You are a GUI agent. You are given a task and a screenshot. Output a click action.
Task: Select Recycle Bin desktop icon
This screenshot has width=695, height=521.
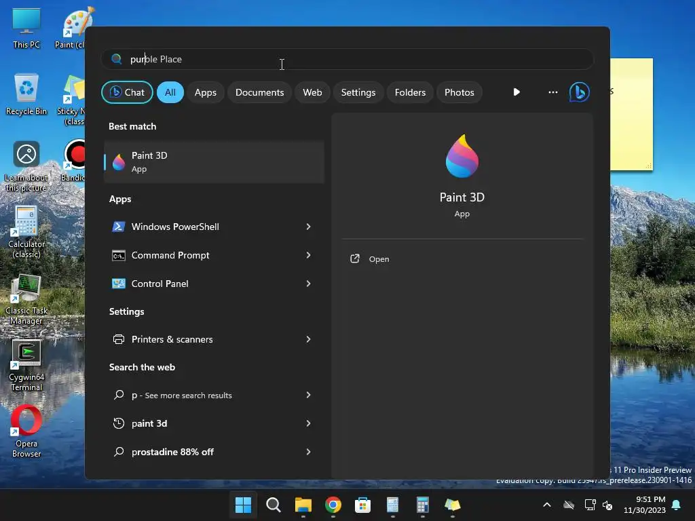tap(26, 94)
